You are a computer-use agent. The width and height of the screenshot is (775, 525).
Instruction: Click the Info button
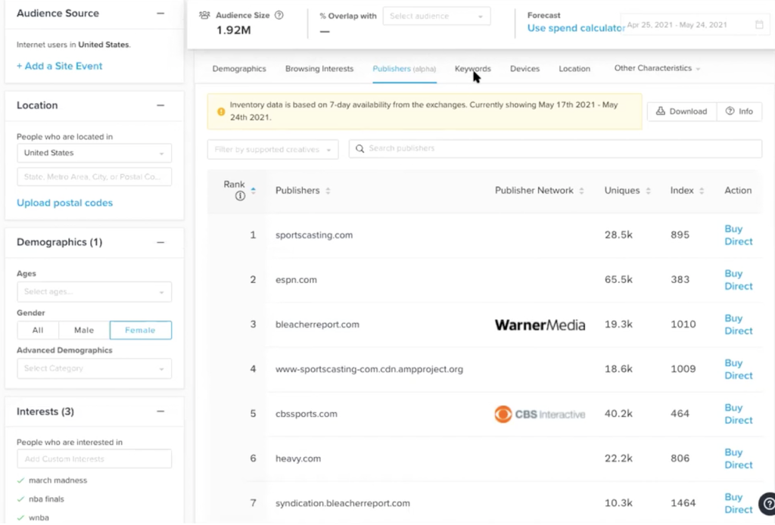point(739,112)
